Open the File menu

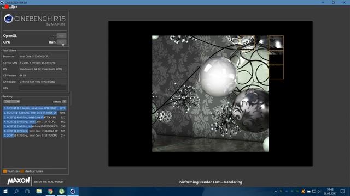[x=4, y=8]
